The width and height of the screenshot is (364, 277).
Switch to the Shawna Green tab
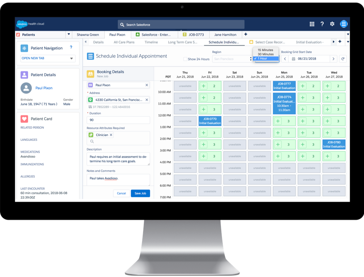point(88,35)
